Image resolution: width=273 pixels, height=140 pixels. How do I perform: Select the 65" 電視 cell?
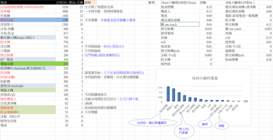tap(28, 60)
